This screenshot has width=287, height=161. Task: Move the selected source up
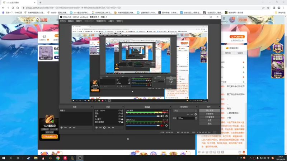109,128
